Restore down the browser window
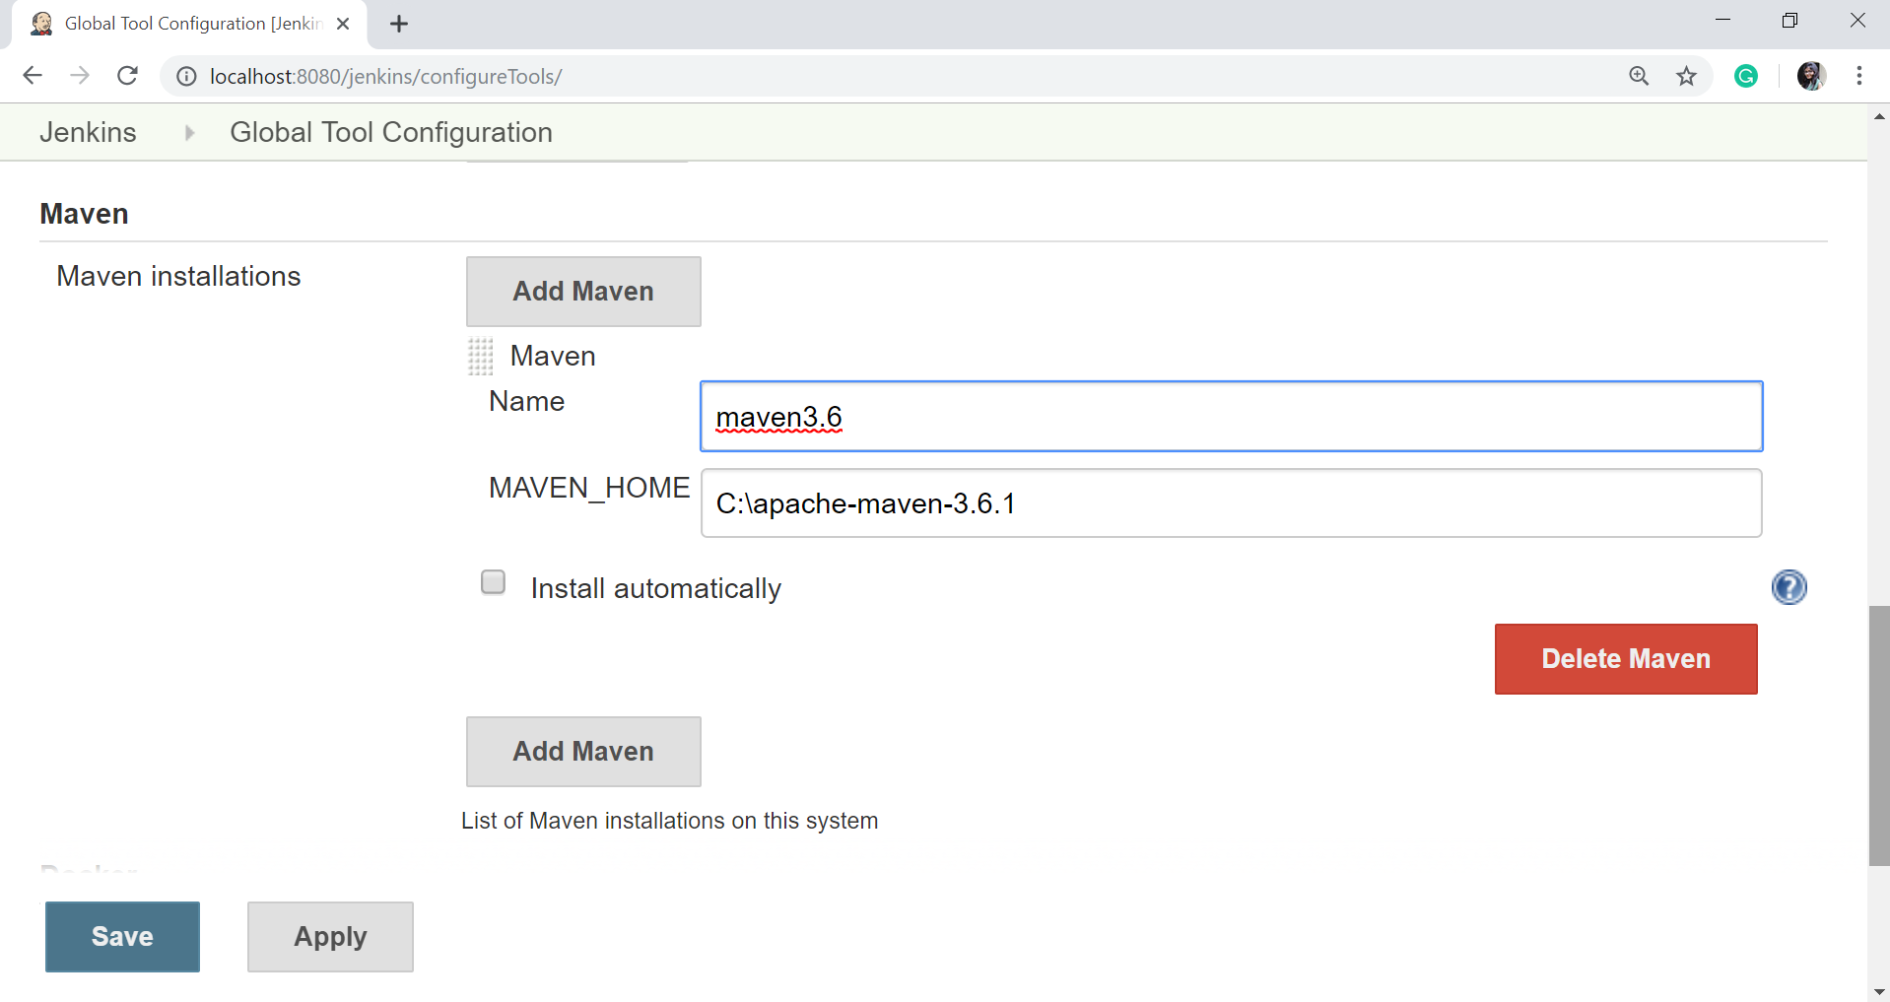 pyautogui.click(x=1790, y=21)
